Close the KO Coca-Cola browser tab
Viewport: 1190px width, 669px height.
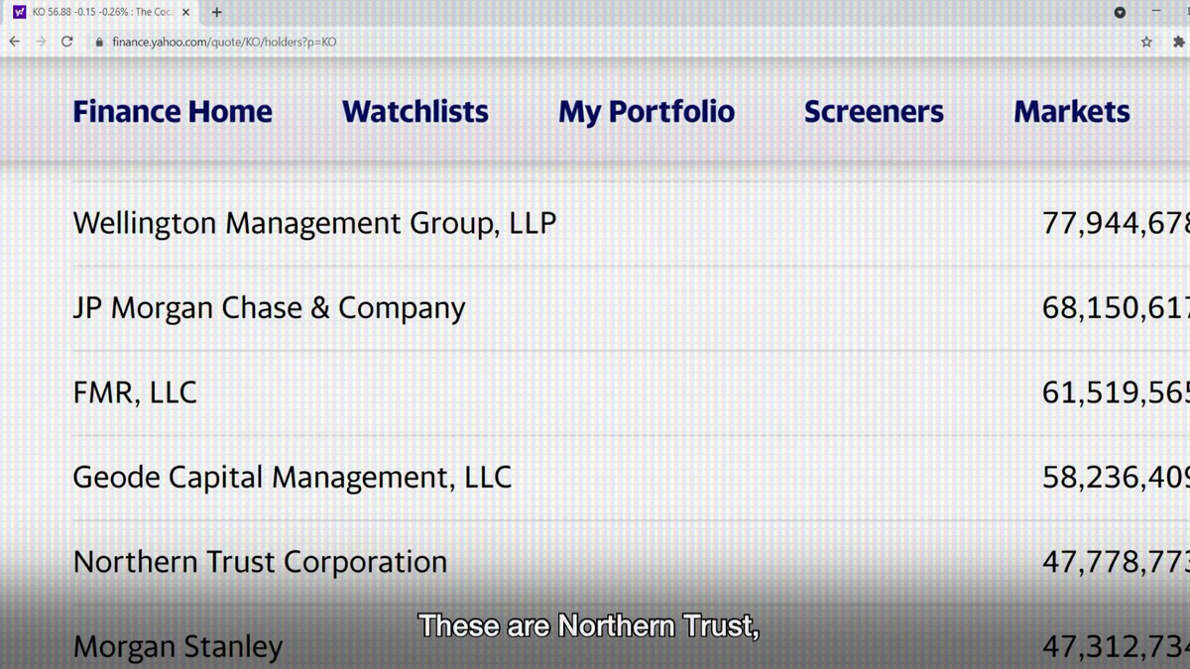click(x=185, y=12)
